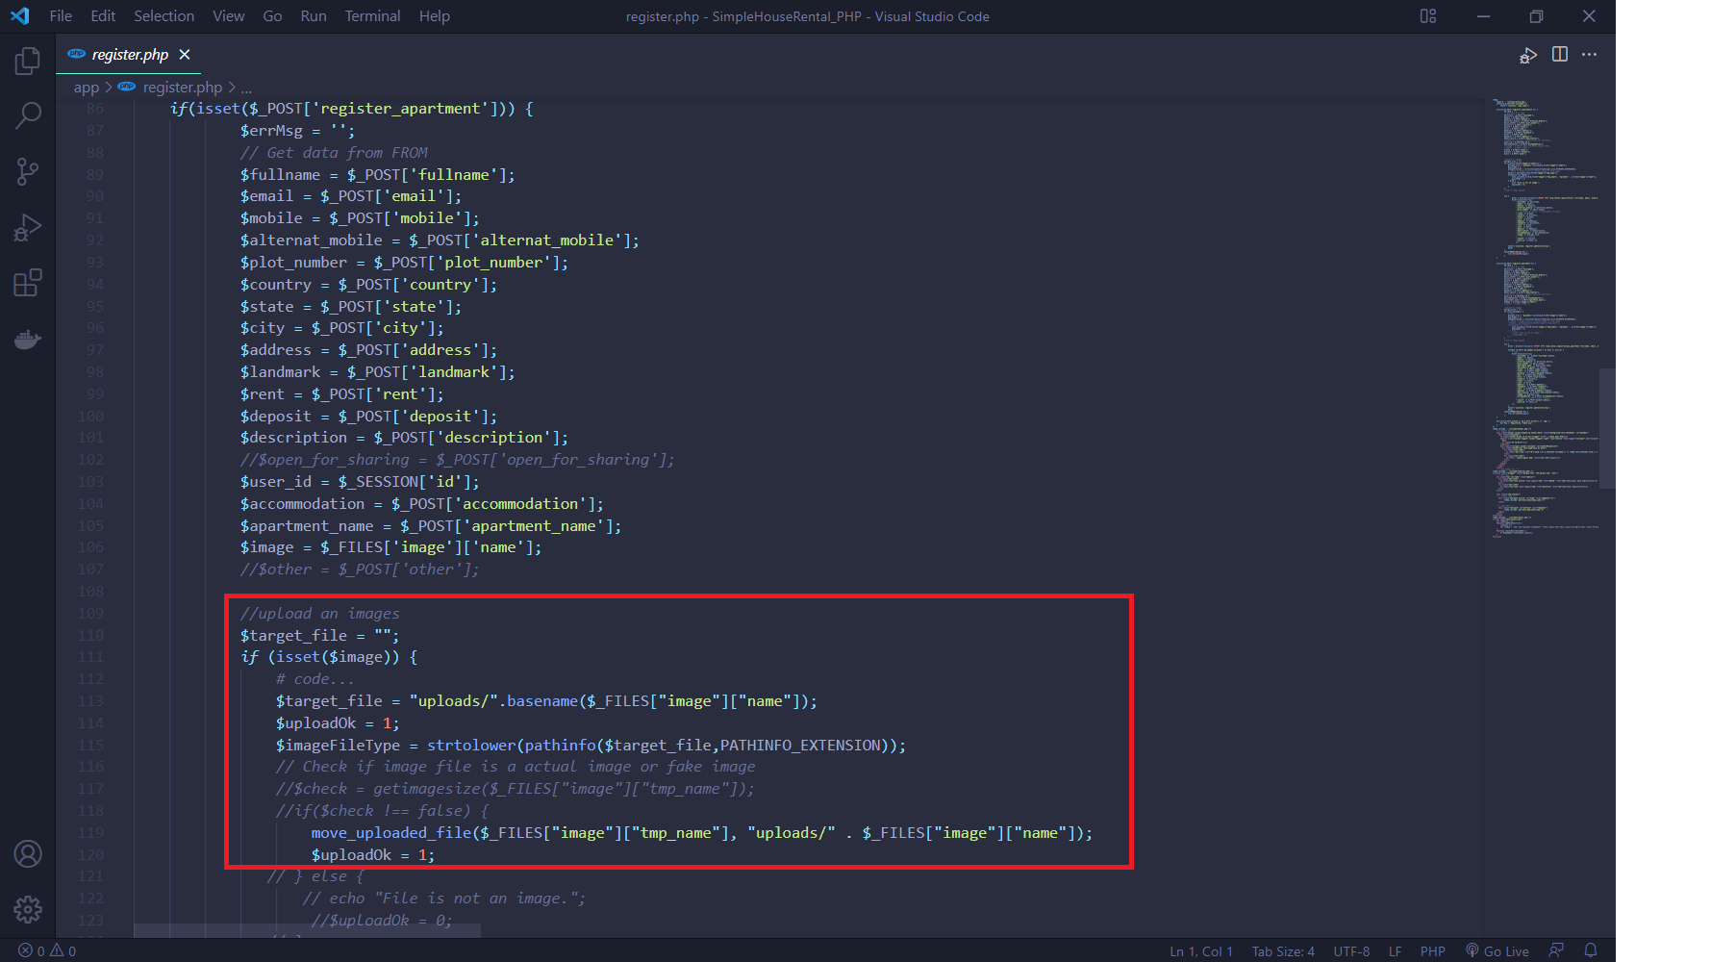Image resolution: width=1711 pixels, height=962 pixels.
Task: Click the isset register_apartment line
Action: 351,109
